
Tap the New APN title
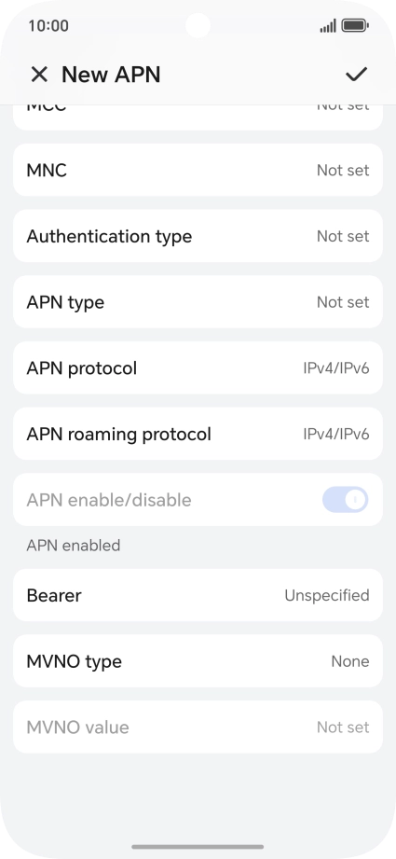pyautogui.click(x=111, y=75)
